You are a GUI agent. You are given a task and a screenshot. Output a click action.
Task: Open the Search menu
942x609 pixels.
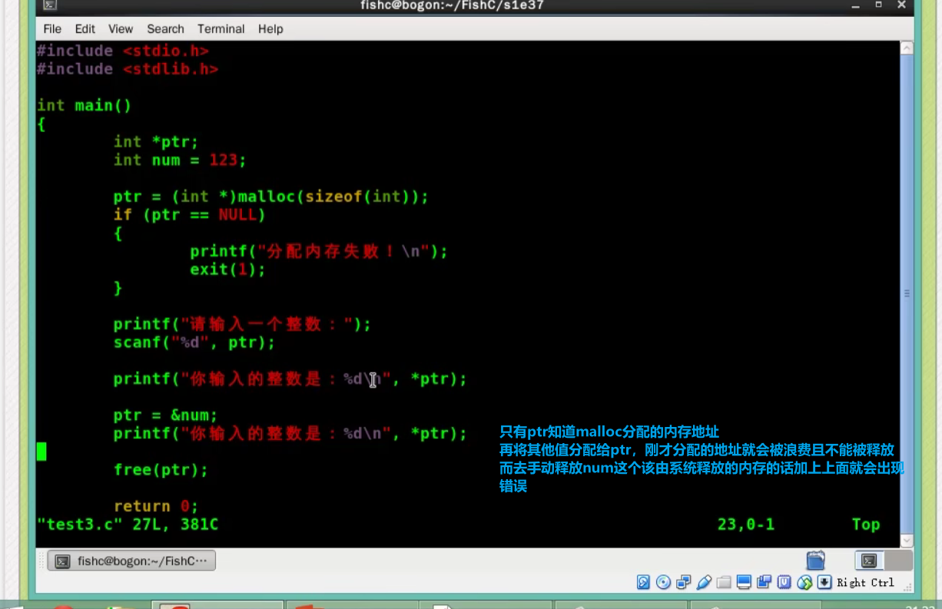pyautogui.click(x=165, y=29)
